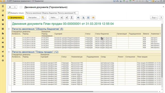Screen dimensions: 165x93
Task: Add this page to favorites with the star
Action: click(21, 7)
